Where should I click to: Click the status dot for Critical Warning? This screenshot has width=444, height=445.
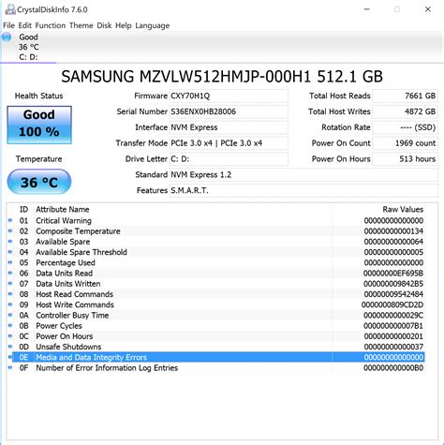10,220
